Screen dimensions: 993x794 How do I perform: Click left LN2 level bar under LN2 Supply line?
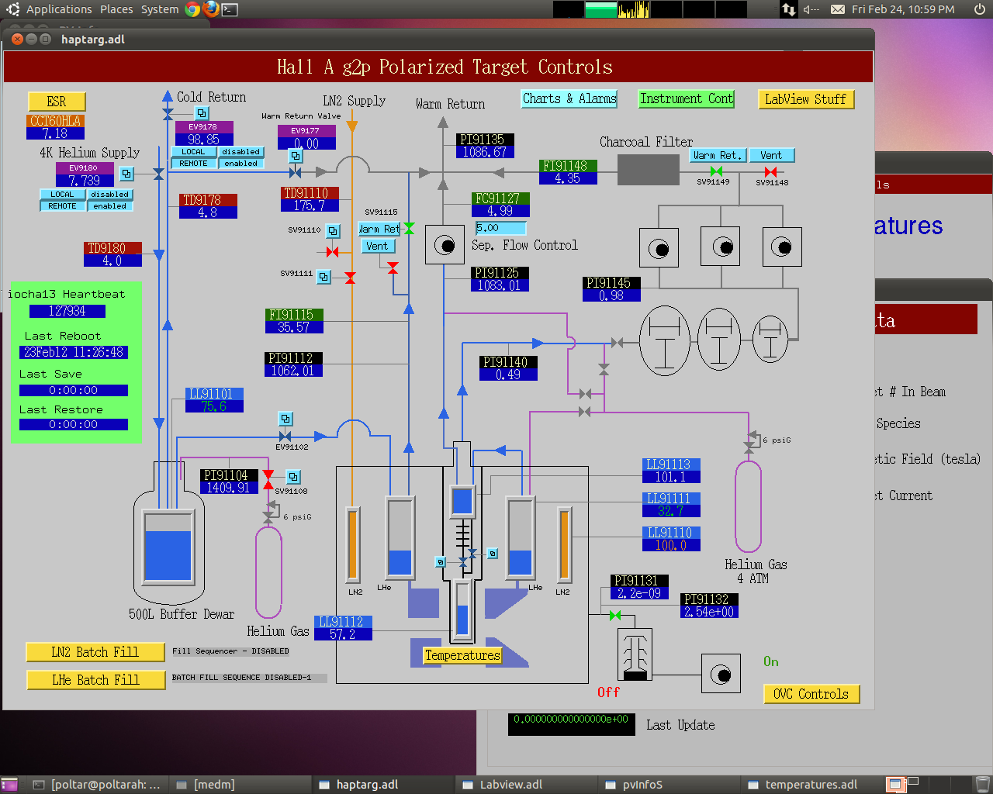353,544
